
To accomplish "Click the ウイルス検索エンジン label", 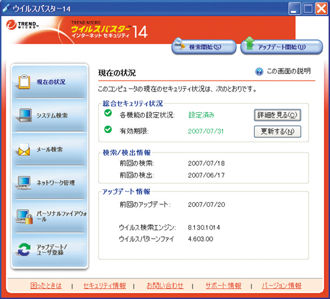I will 147,228.
